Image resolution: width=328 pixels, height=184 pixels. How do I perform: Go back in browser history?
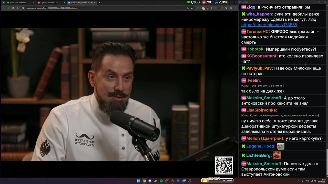4,8
